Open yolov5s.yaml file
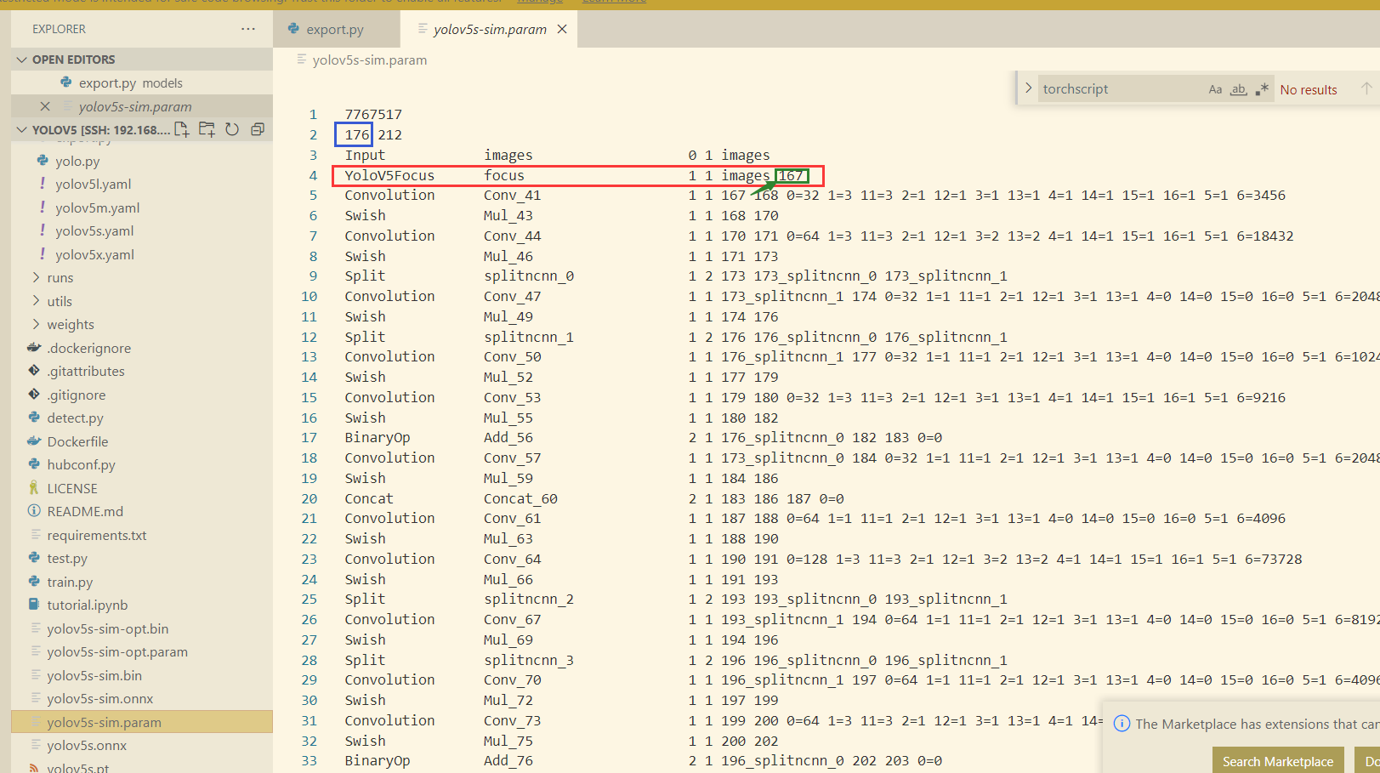Image resolution: width=1380 pixels, height=773 pixels. pyautogui.click(x=94, y=230)
